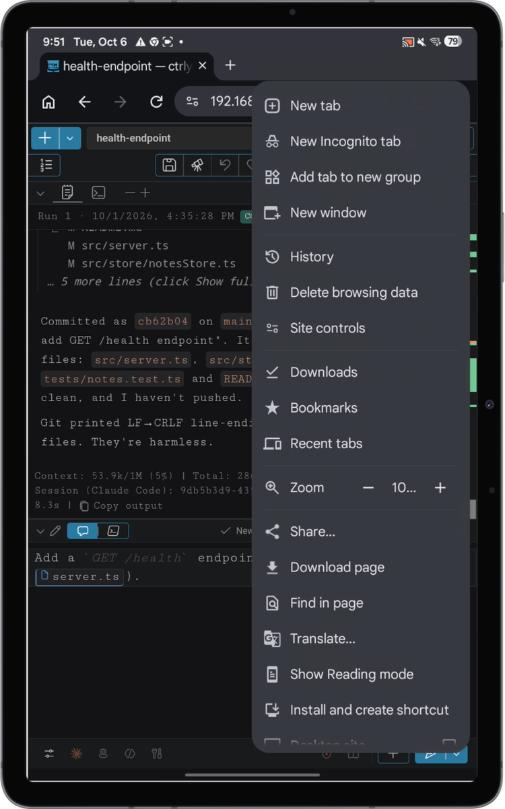Choose Install and create shortcut
Viewport: 505px width, 809px height.
tap(360, 710)
